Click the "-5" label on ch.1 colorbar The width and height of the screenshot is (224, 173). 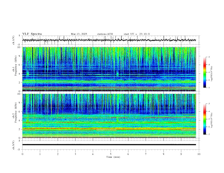pos(208,72)
